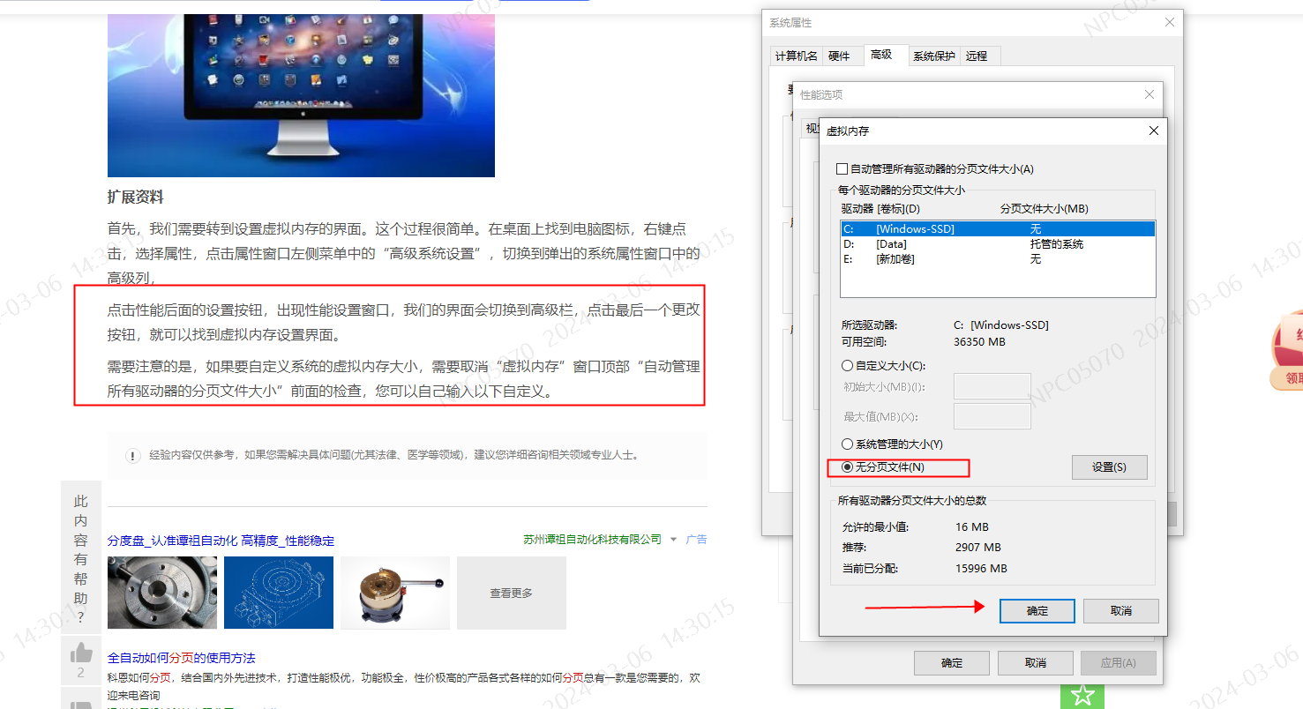The width and height of the screenshot is (1303, 709).
Task: Switch to the 计算机名 tab in 系统属性
Action: [796, 56]
